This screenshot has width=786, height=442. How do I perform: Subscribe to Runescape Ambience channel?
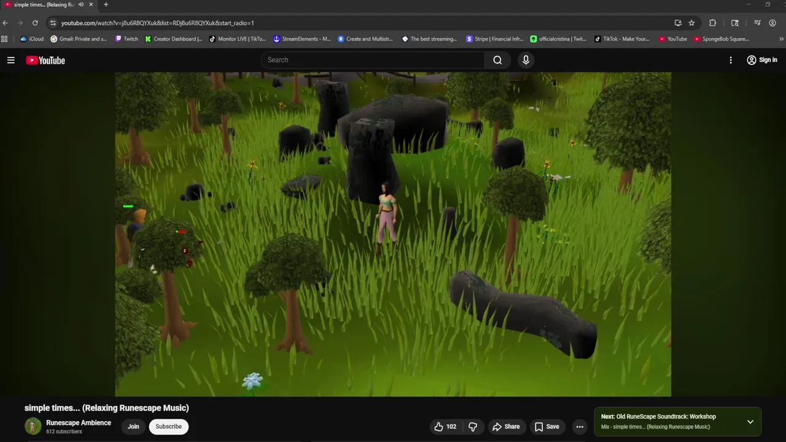click(168, 427)
